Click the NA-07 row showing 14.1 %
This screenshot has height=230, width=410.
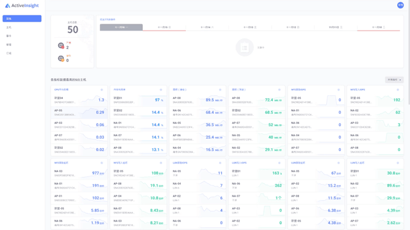(138, 137)
